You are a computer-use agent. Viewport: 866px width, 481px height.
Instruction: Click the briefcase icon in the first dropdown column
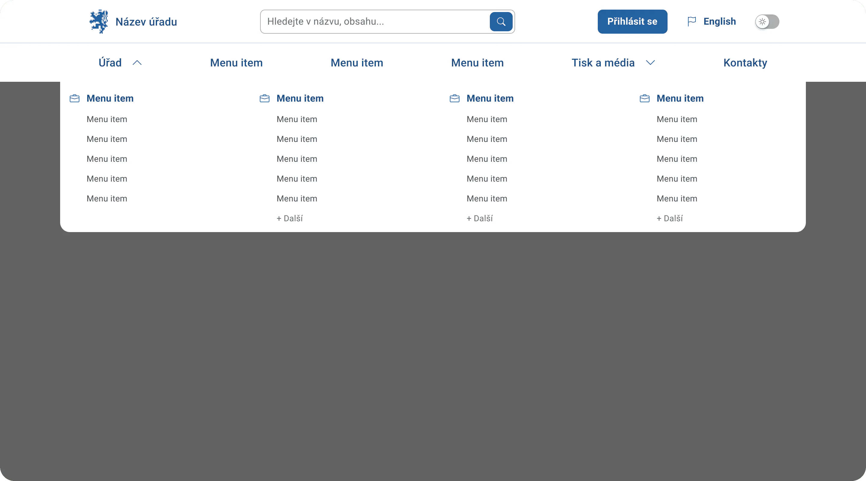coord(75,99)
